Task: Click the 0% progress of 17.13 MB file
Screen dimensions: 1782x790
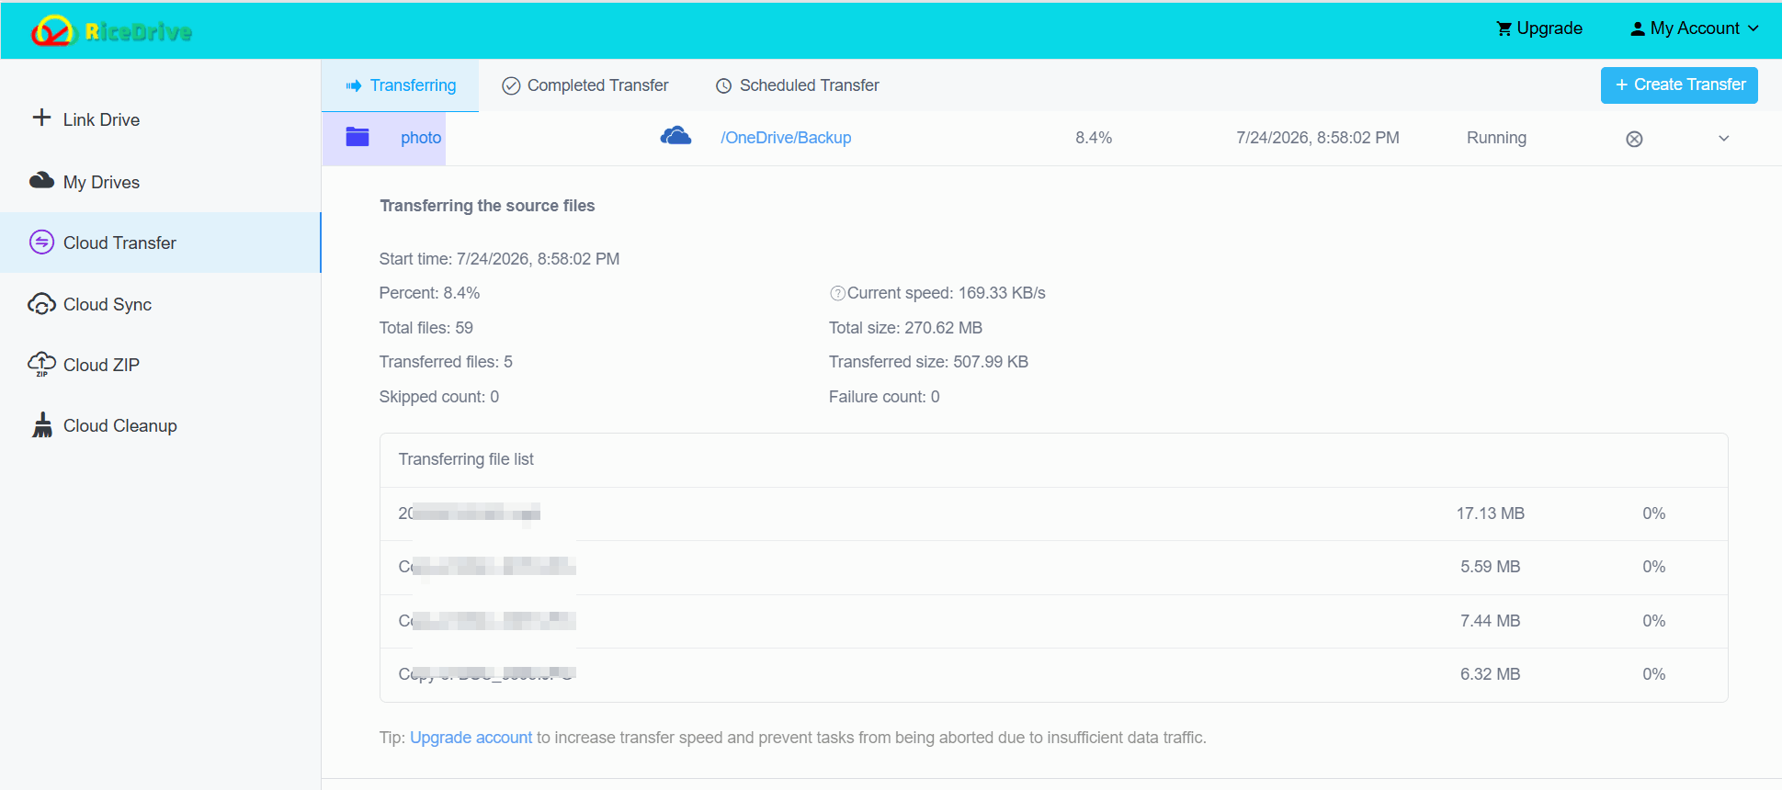Action: tap(1653, 513)
